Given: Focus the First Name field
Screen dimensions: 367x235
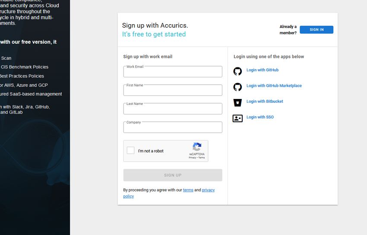Looking at the screenshot, I should pos(173,90).
